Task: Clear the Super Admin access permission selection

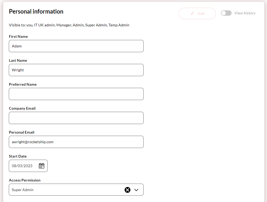Action: [x=128, y=190]
